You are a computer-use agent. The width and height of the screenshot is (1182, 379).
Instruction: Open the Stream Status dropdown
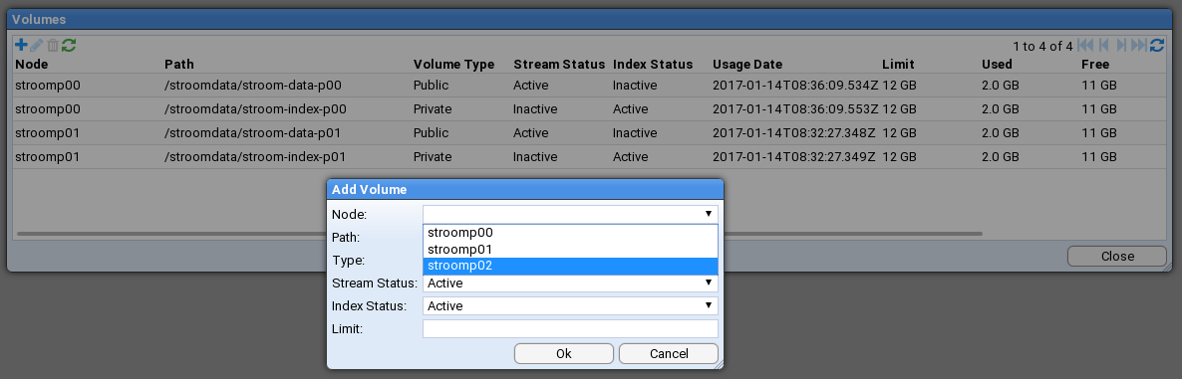(570, 284)
